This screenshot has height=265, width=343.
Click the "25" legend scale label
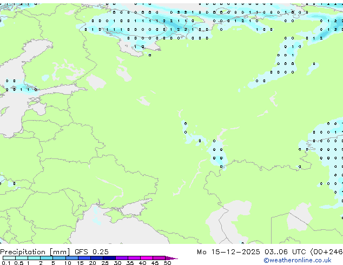tap(105, 263)
